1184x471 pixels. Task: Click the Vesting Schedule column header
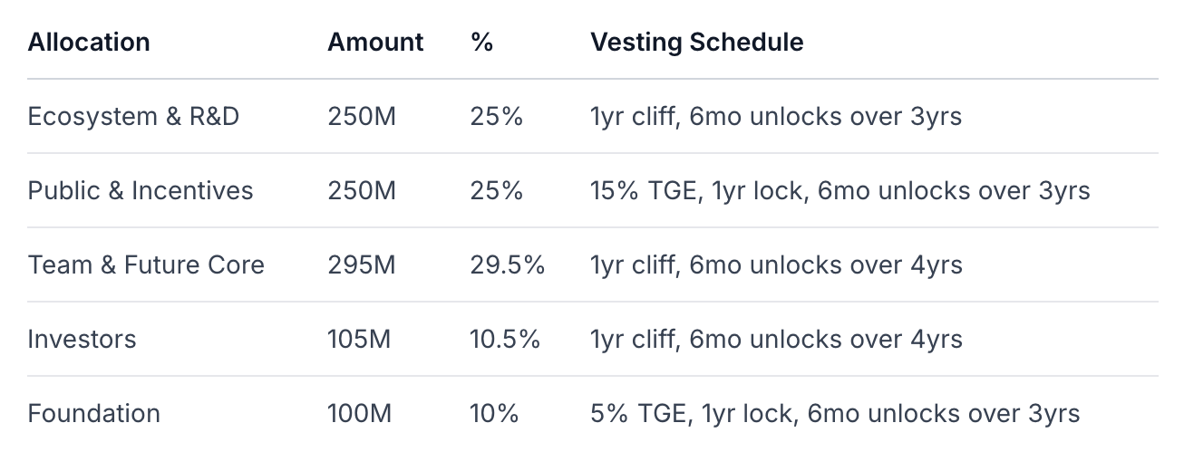click(696, 43)
